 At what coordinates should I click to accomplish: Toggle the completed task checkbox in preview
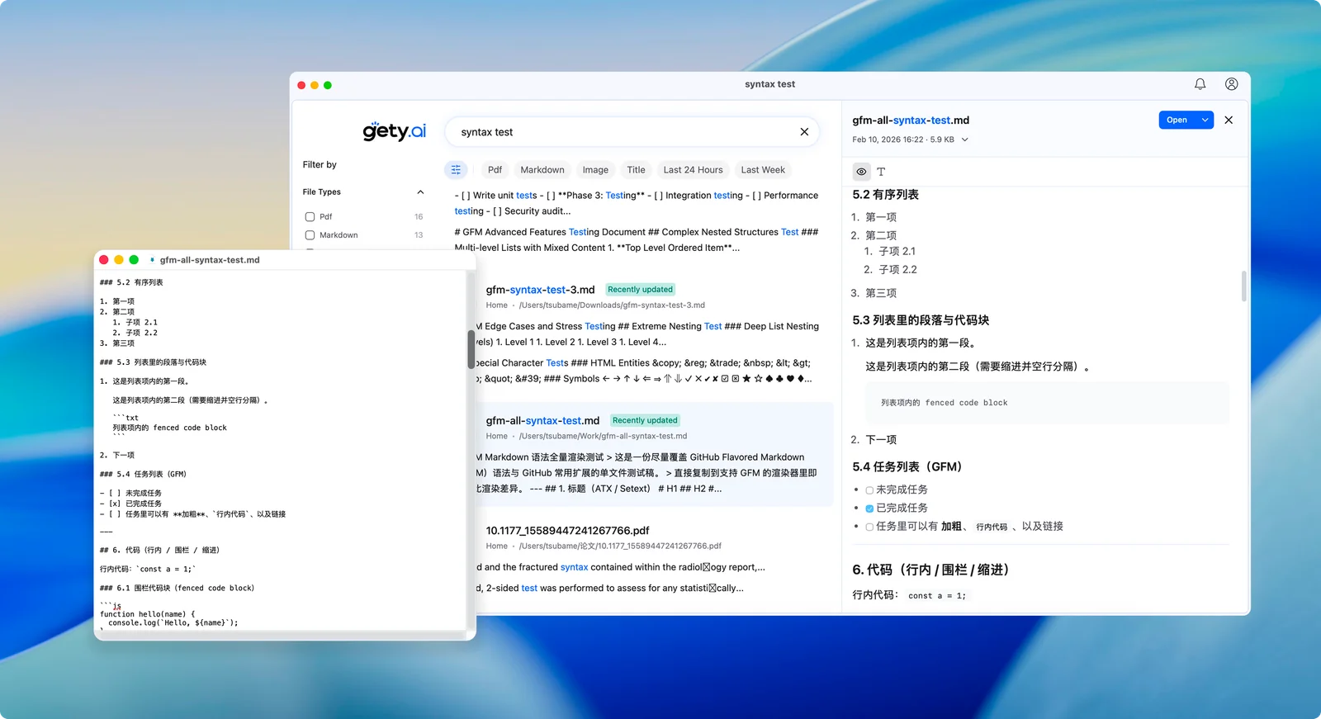pos(869,509)
